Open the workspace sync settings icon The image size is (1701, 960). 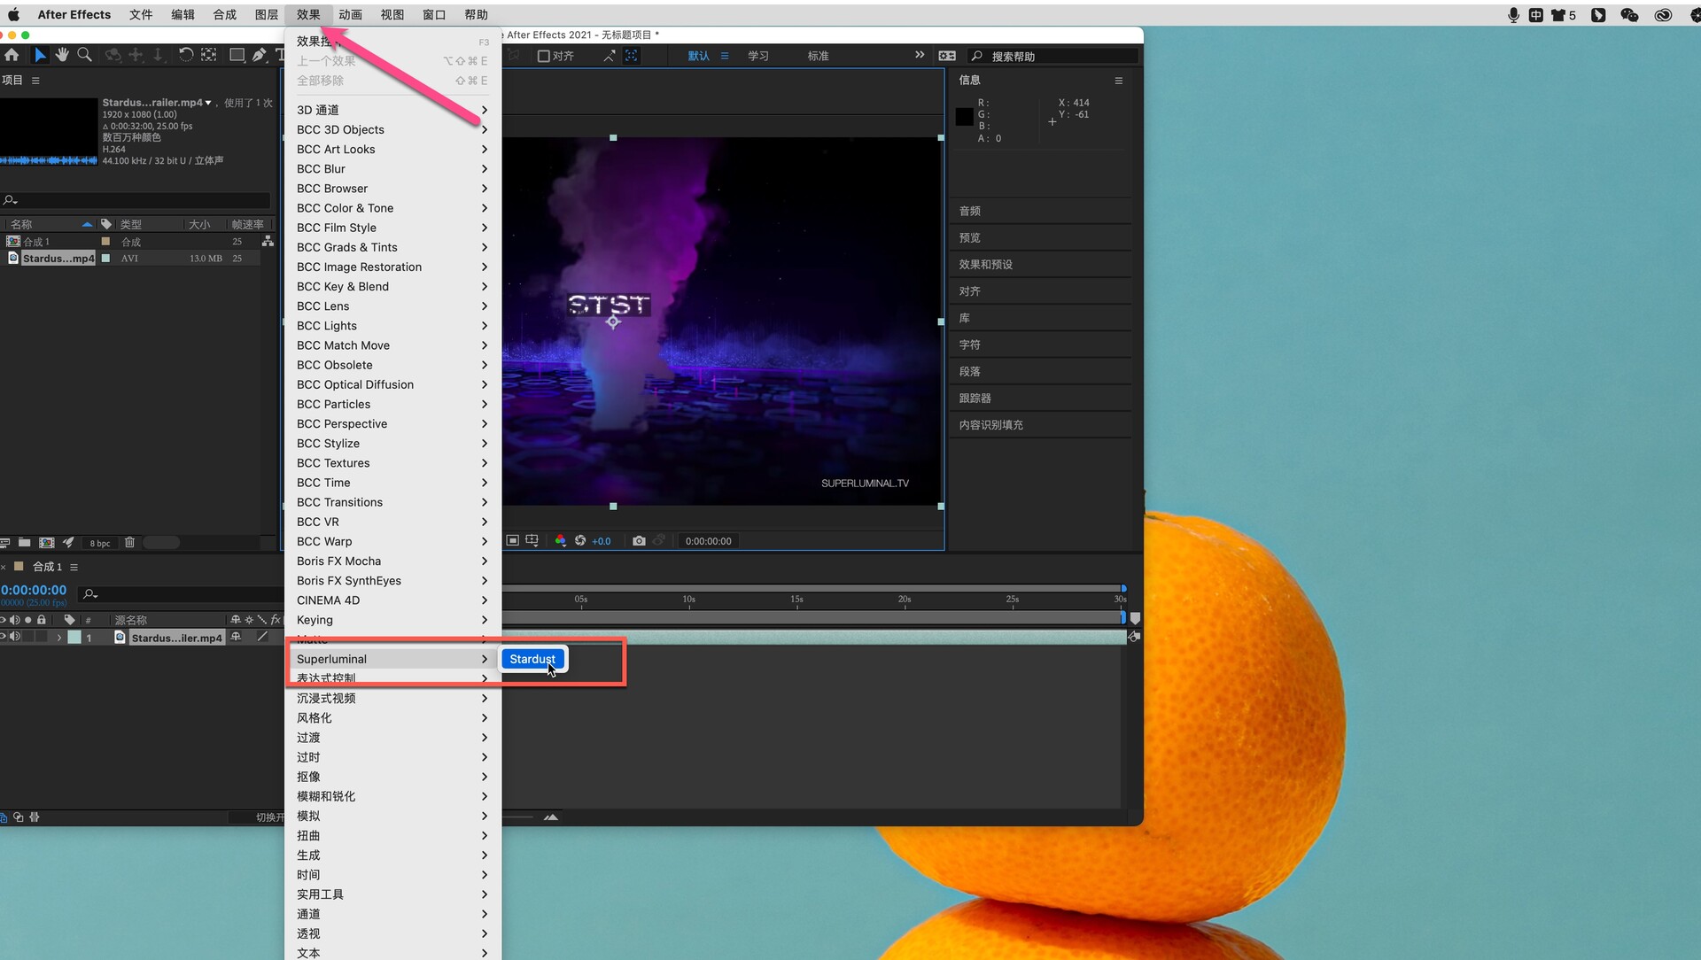tap(947, 56)
